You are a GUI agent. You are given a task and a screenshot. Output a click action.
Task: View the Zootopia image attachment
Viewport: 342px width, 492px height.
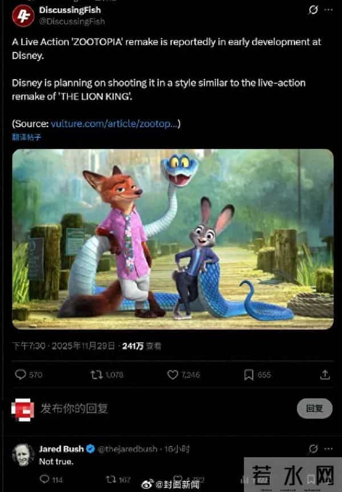click(x=173, y=239)
